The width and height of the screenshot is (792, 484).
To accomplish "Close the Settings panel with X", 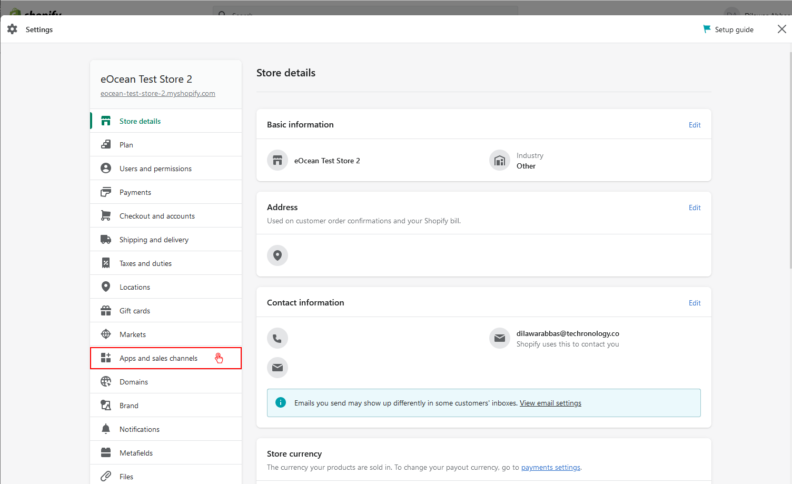I will click(x=782, y=29).
